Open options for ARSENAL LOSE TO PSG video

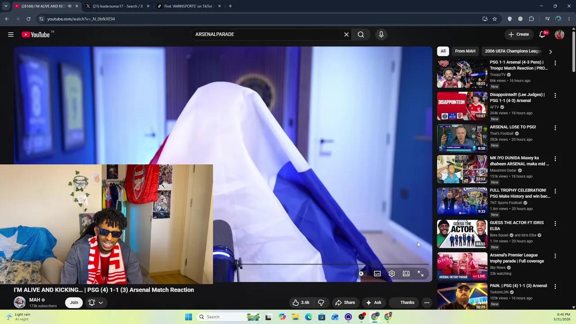coord(555,128)
